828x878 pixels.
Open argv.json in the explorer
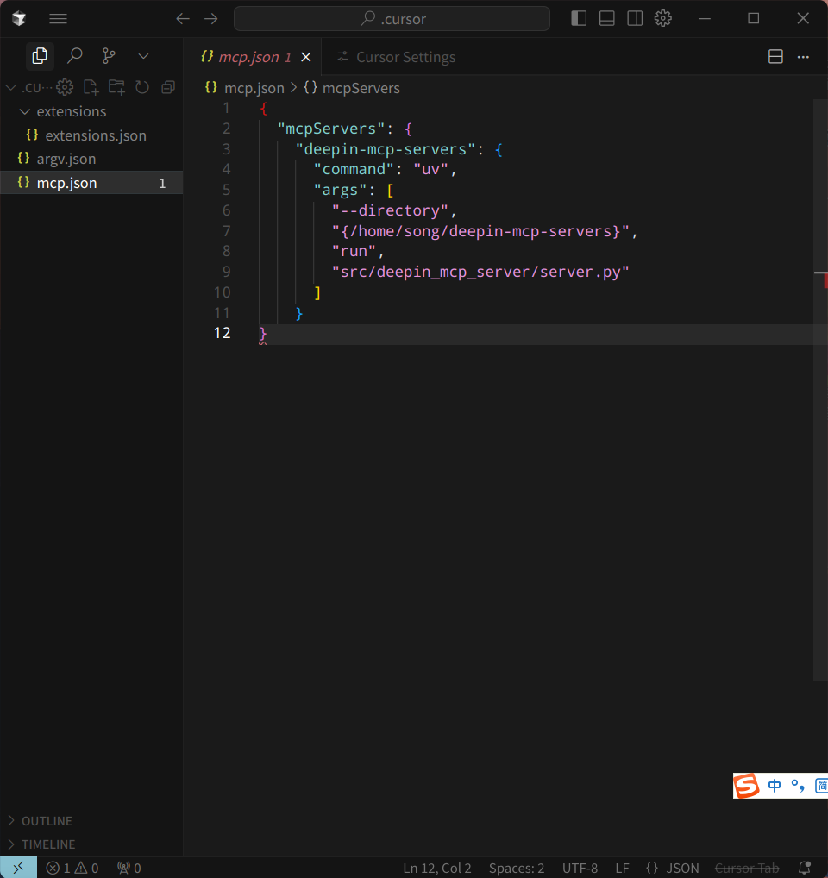[x=91, y=159]
